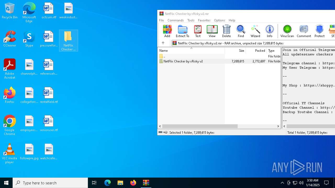Click the Test archive icon
Screen dimensions: 335x188
tap(198, 31)
